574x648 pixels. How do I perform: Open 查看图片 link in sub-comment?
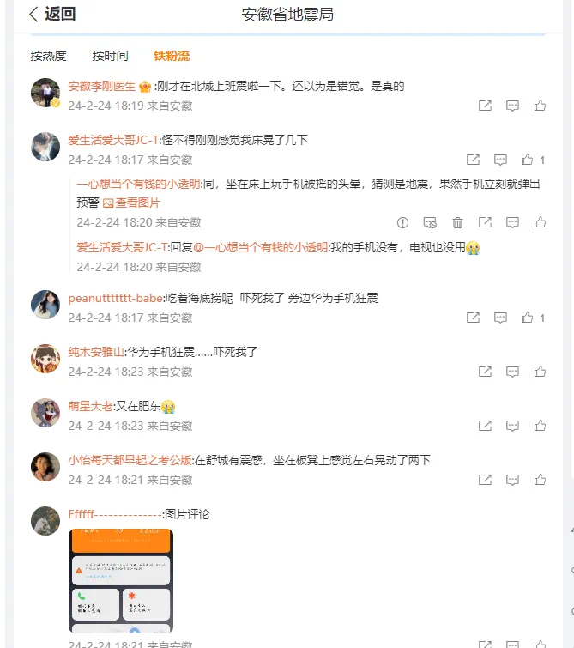pos(131,203)
